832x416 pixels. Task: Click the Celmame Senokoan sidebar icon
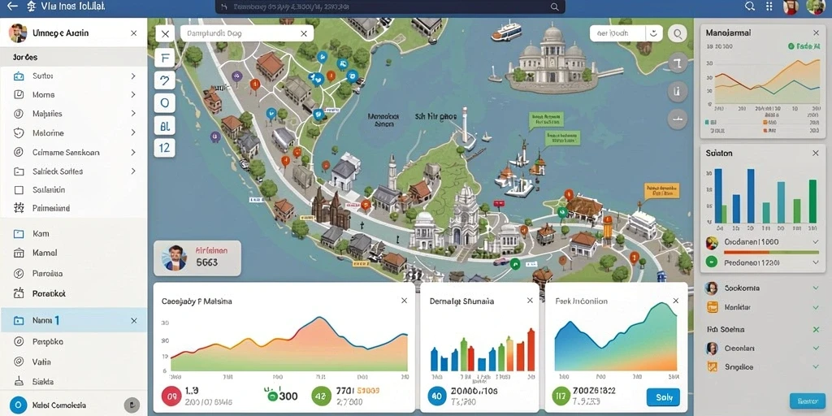pyautogui.click(x=19, y=152)
